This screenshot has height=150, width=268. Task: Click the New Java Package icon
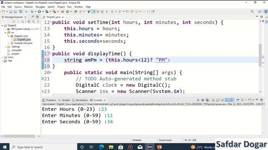pyautogui.click(x=62, y=12)
